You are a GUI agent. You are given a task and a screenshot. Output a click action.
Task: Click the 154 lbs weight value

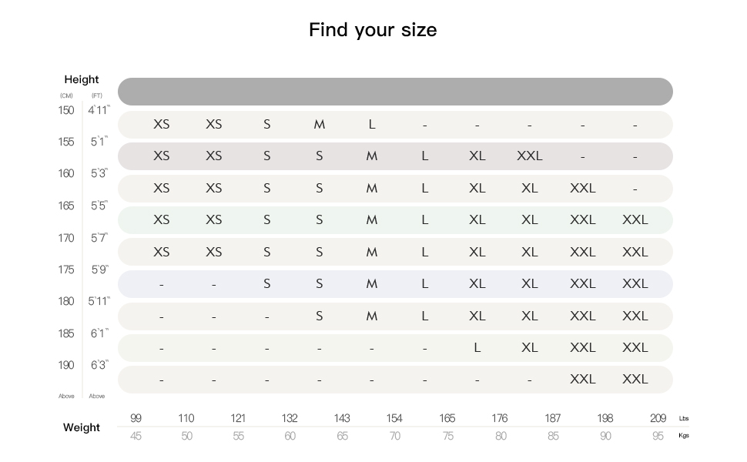[x=394, y=418]
